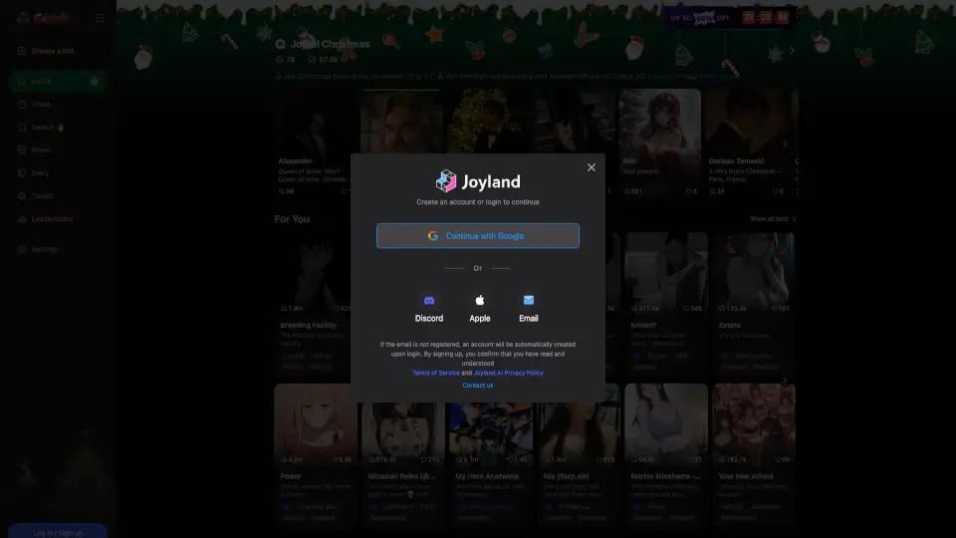Image resolution: width=956 pixels, height=538 pixels.
Task: Click the Log in / Sign up button
Action: (57, 532)
